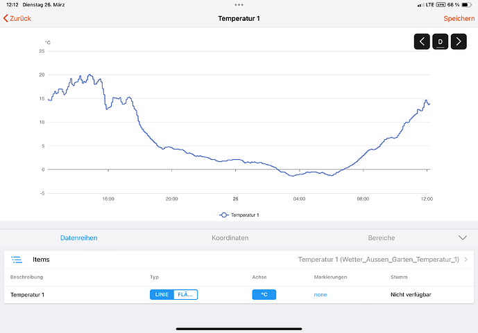The width and height of the screenshot is (478, 333).
Task: Switch to Datenreihen tab
Action: pos(79,237)
